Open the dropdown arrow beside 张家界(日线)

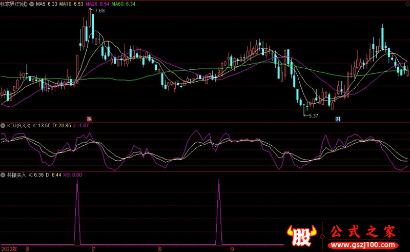[32, 4]
